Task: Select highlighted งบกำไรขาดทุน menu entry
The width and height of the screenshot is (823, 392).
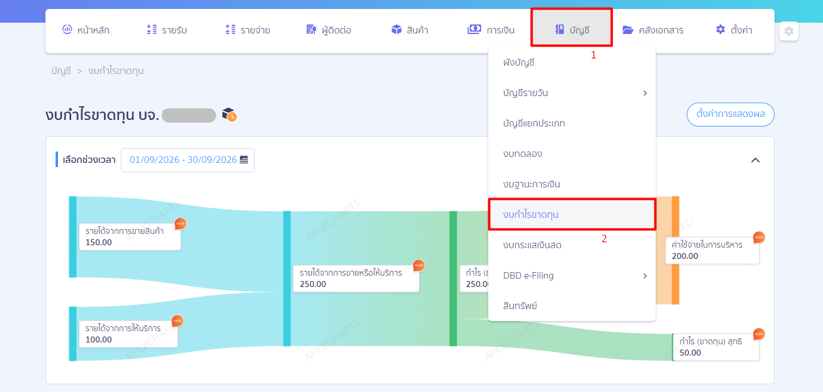Action: 572,215
